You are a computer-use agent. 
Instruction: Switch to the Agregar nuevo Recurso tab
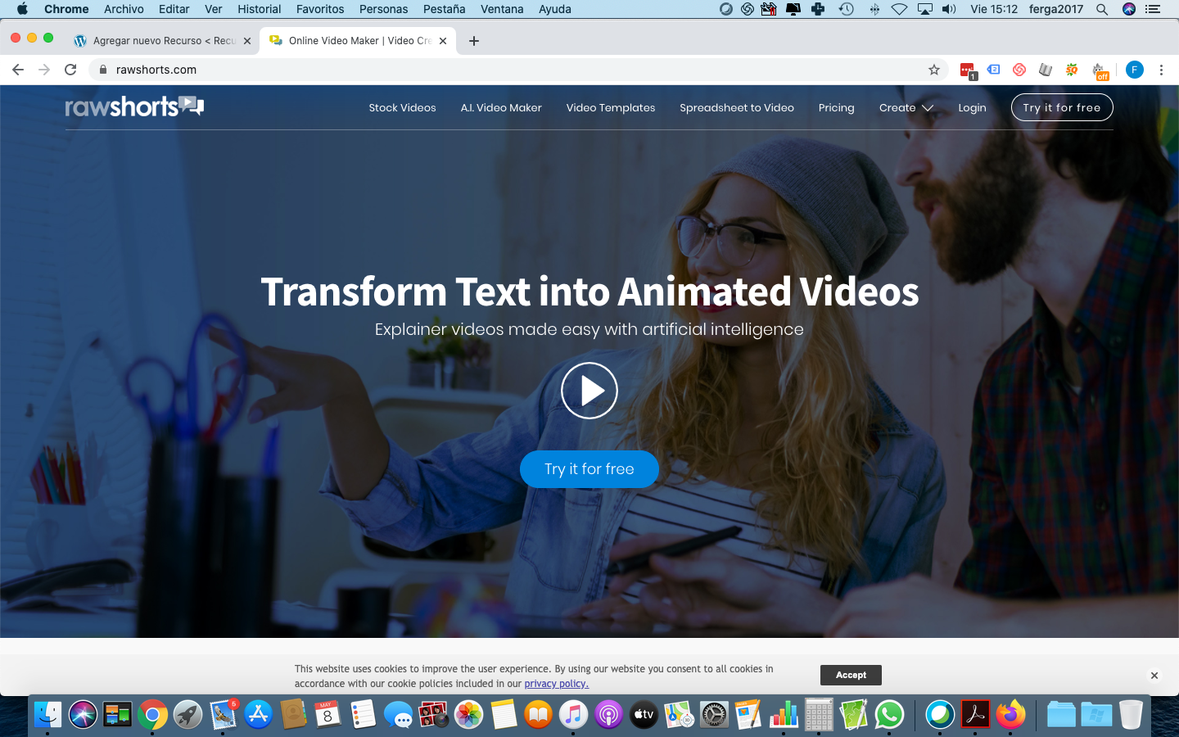[162, 41]
